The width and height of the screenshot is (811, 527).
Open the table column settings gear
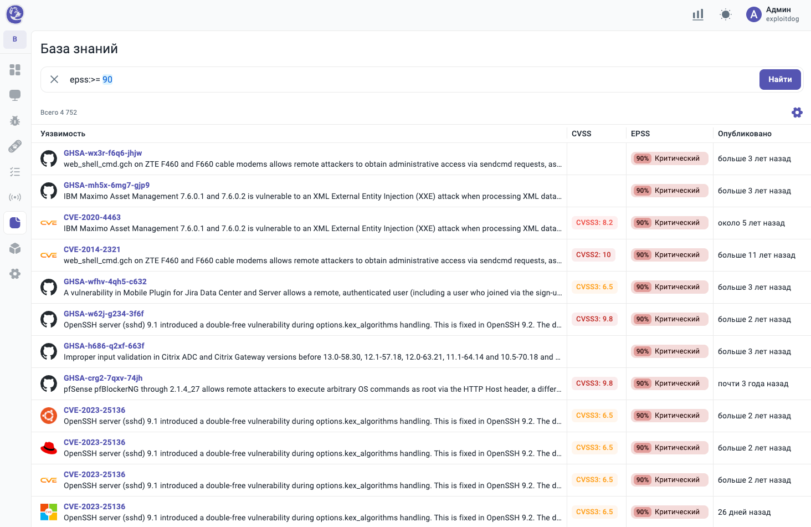pyautogui.click(x=797, y=112)
